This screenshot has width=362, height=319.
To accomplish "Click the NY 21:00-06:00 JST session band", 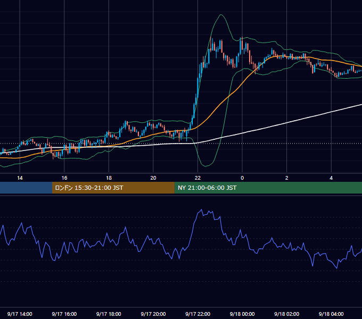I will pyautogui.click(x=268, y=188).
